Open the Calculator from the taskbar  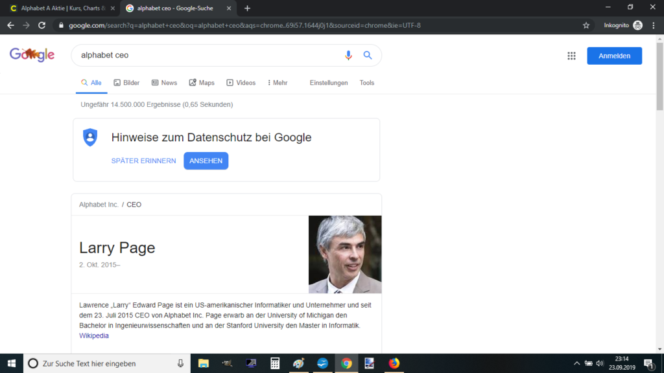point(275,363)
